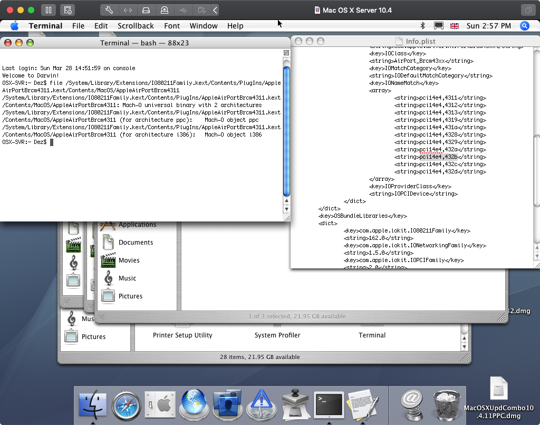The height and width of the screenshot is (425, 540).
Task: Open Terminal from the Dock
Action: [329, 405]
